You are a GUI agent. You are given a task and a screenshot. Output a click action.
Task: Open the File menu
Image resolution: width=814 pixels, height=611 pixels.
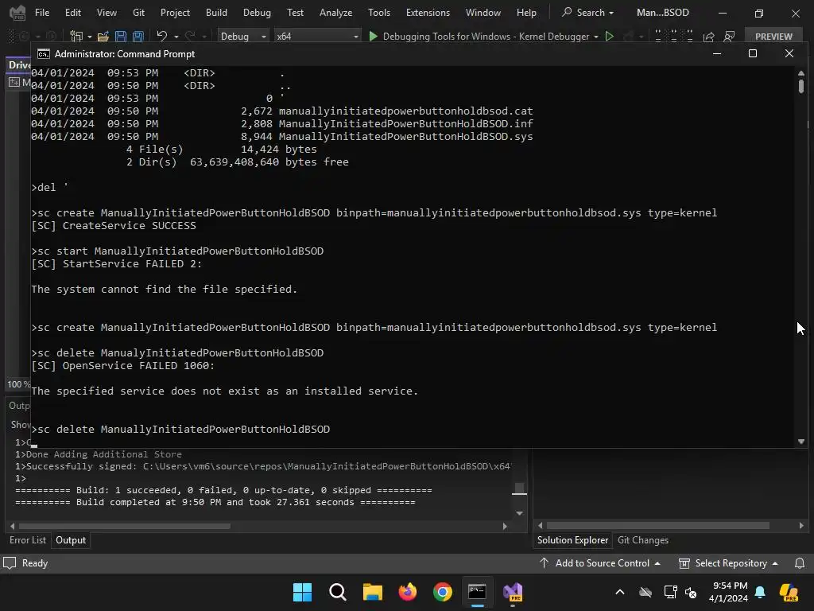tap(42, 13)
